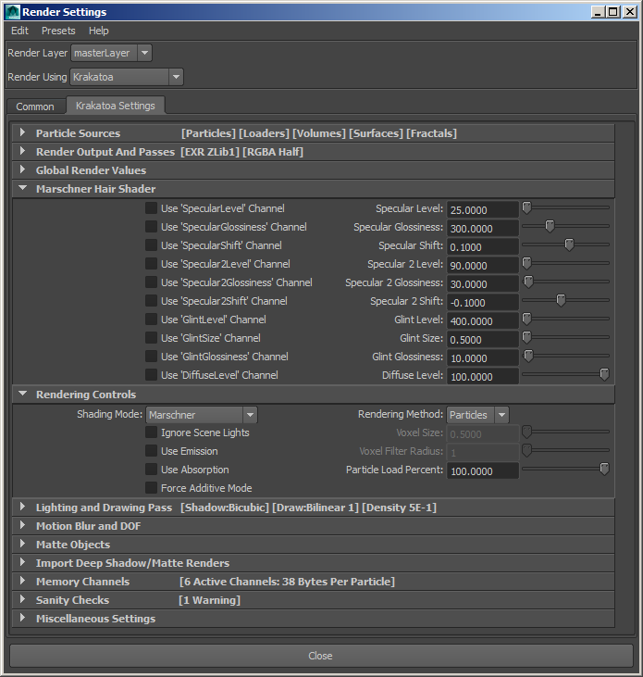Enable Use 'GlintGlossiness' Channel checkbox
Screen dimensions: 643x677
[151, 357]
